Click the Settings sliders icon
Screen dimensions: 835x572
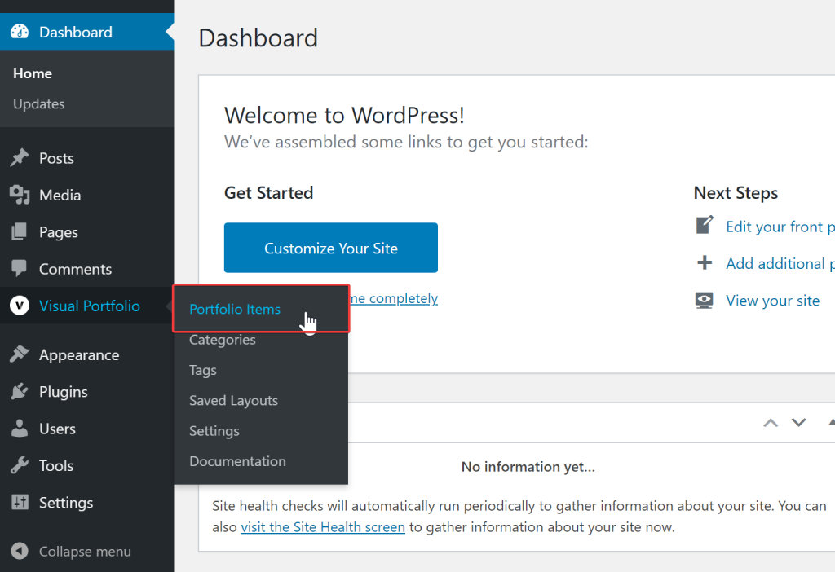tap(20, 502)
